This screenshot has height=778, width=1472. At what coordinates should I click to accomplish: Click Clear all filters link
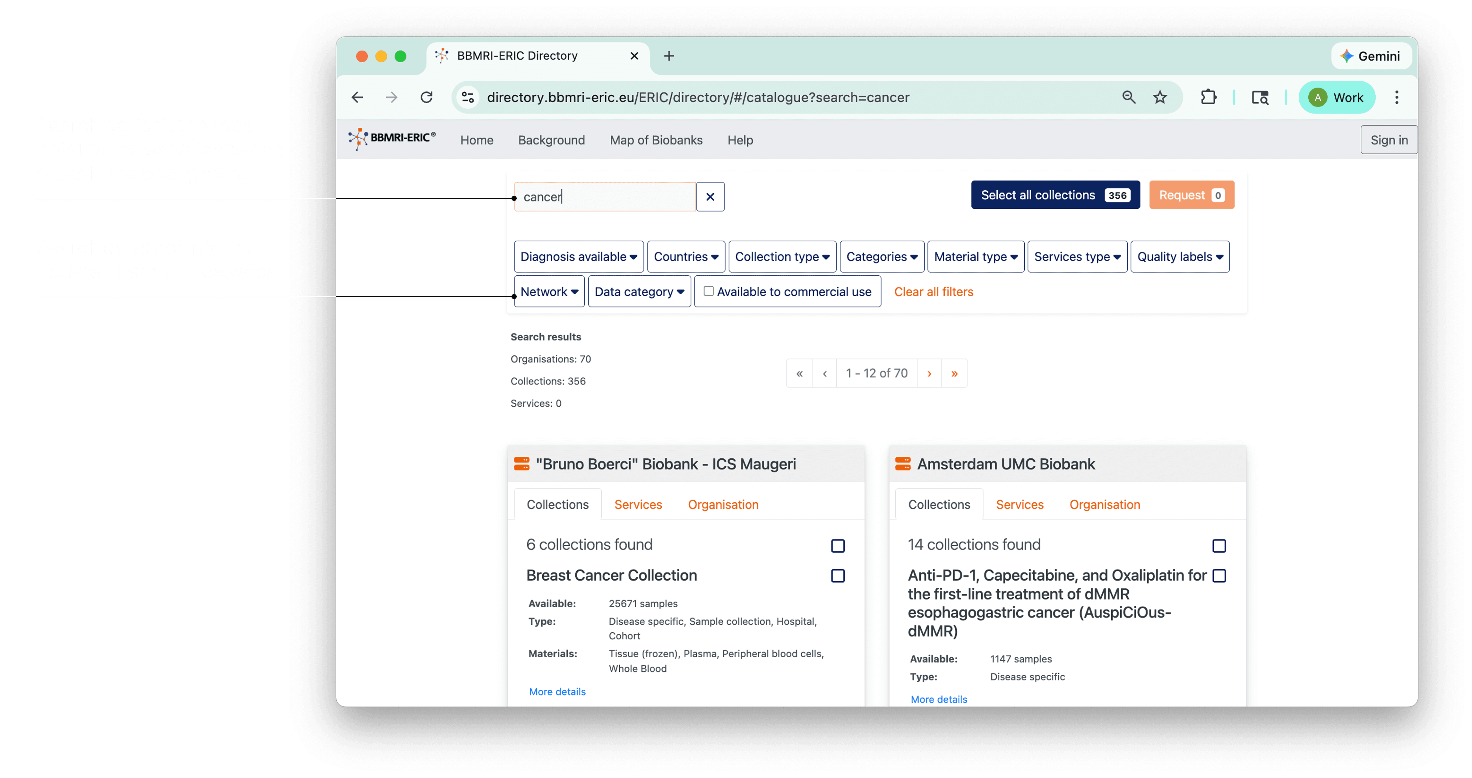coord(933,291)
